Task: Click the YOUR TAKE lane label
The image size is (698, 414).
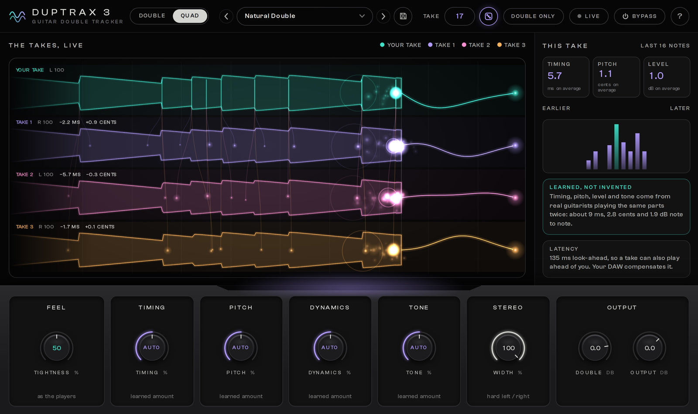Action: (x=30, y=70)
